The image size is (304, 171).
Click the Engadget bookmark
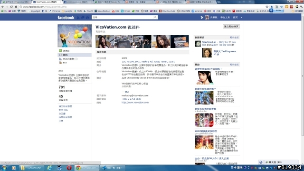(34, 11)
